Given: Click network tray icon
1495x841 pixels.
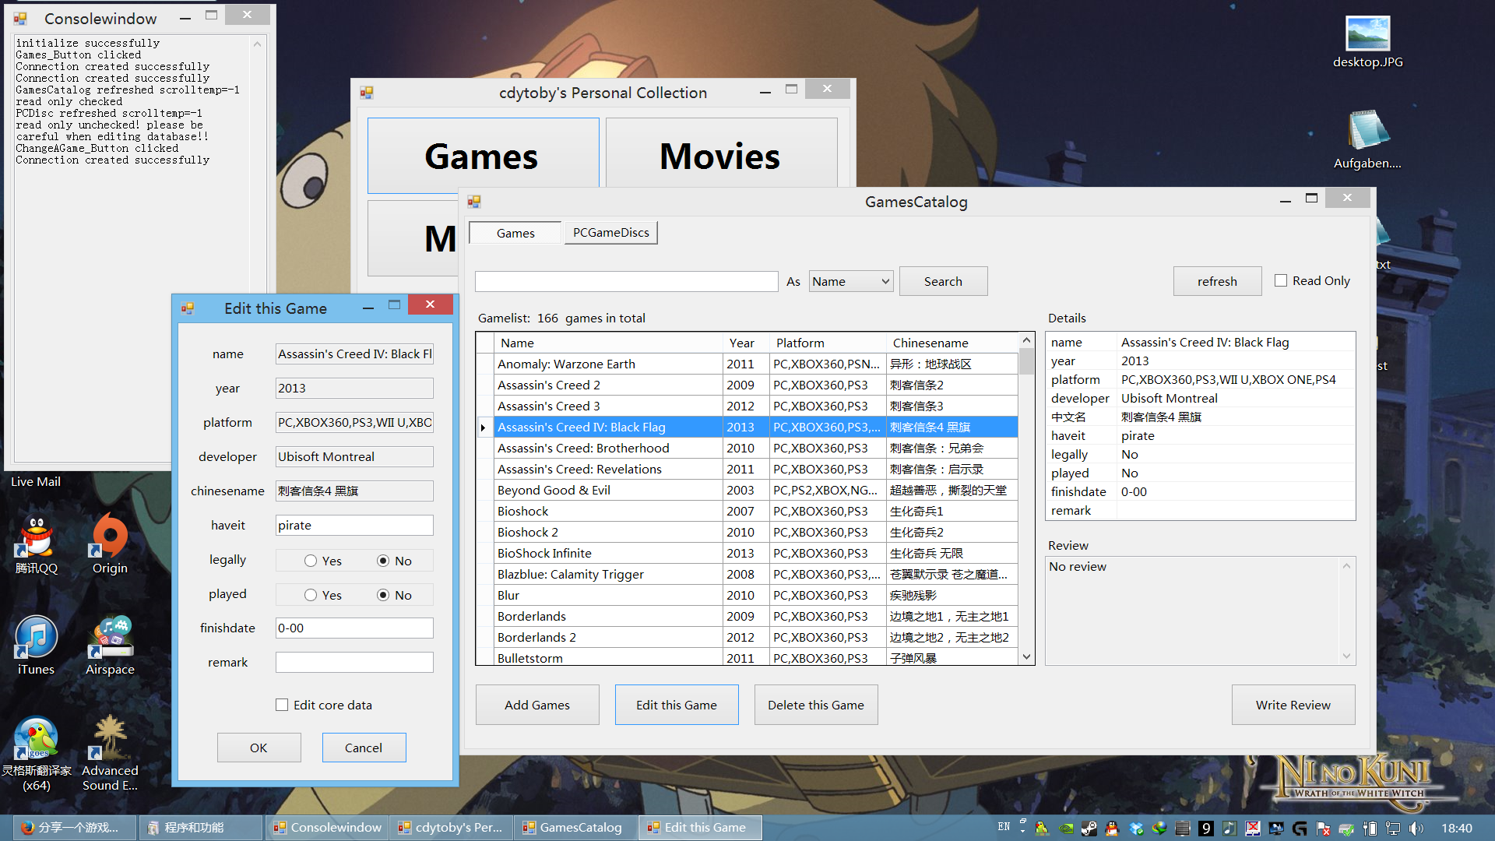Looking at the screenshot, I should coord(1393,829).
